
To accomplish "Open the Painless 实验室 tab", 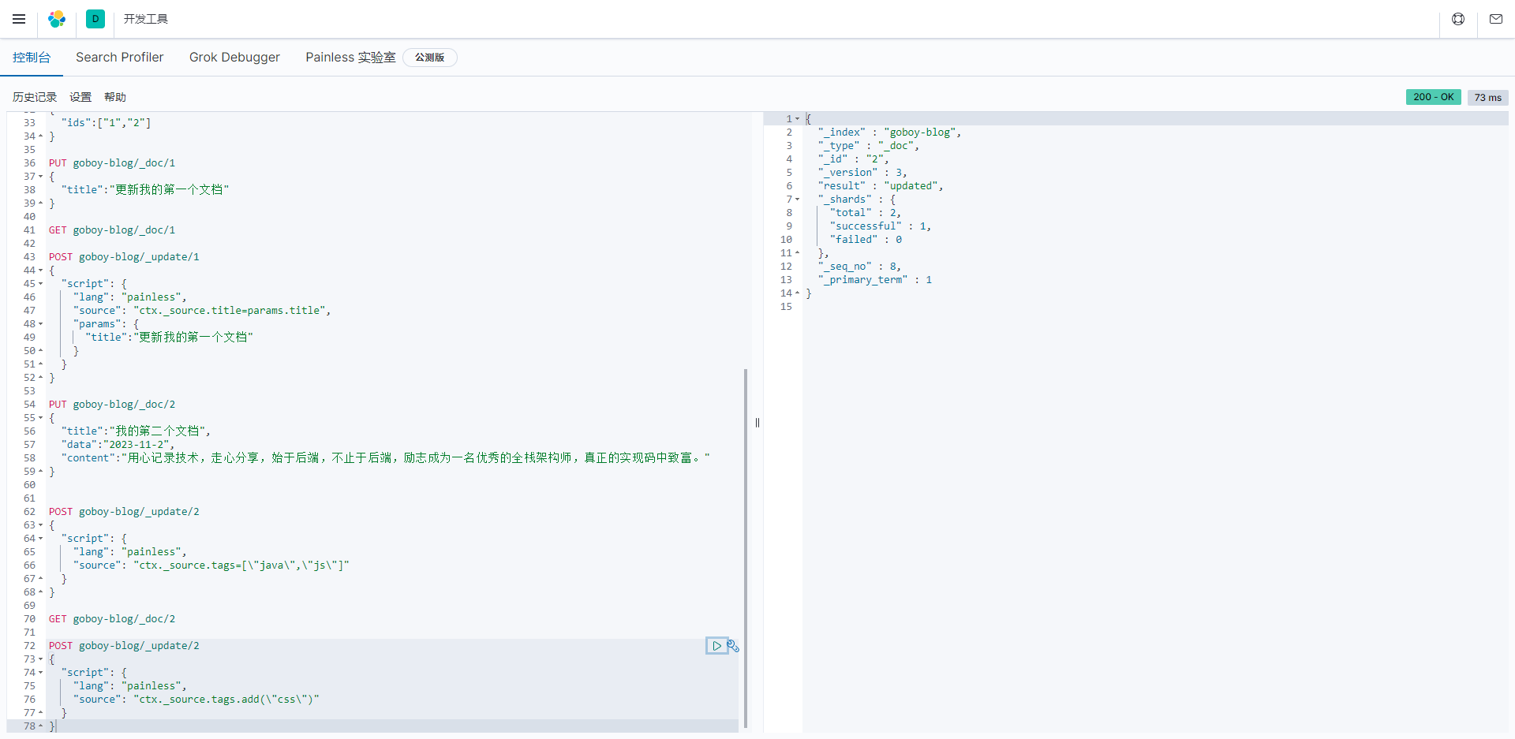I will click(350, 58).
